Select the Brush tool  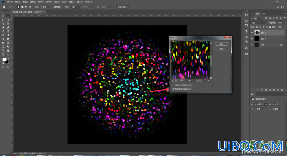point(3,31)
